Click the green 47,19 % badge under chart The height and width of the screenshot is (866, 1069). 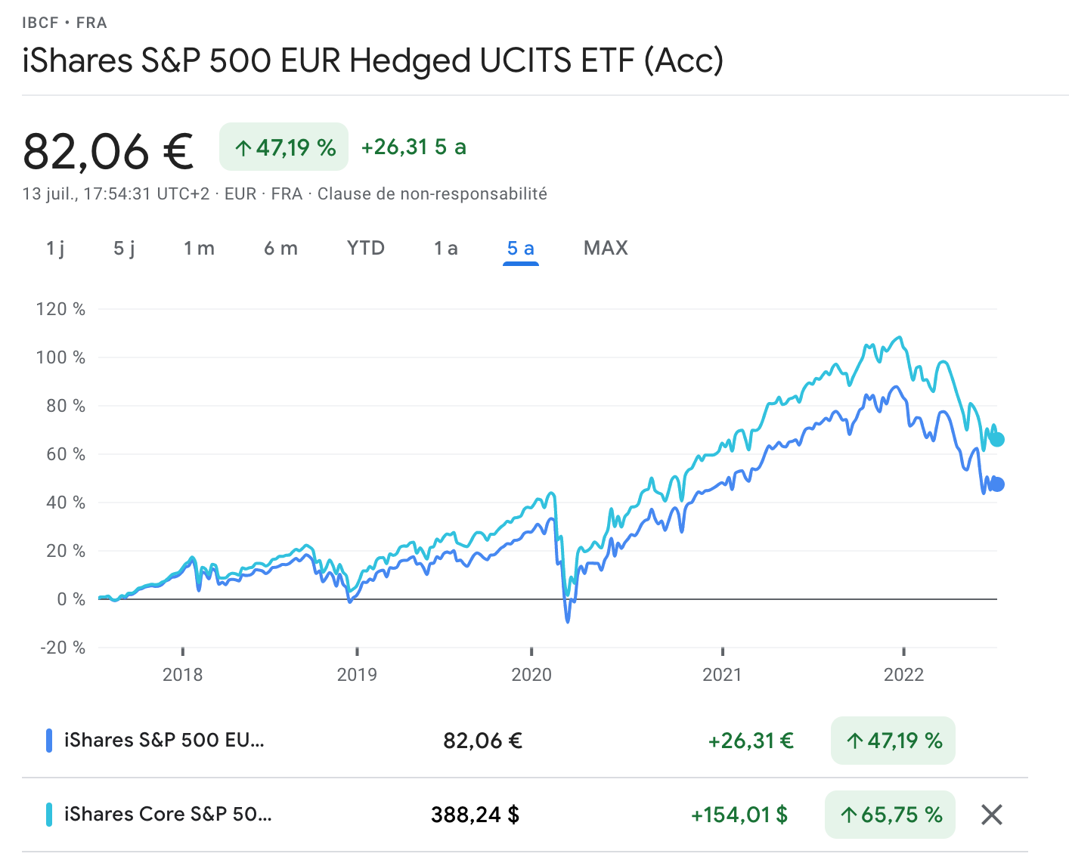click(x=893, y=741)
